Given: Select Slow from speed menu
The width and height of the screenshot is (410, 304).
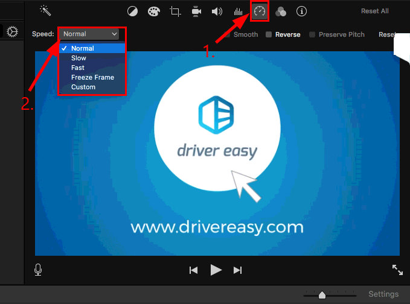Looking at the screenshot, I should tap(92, 58).
